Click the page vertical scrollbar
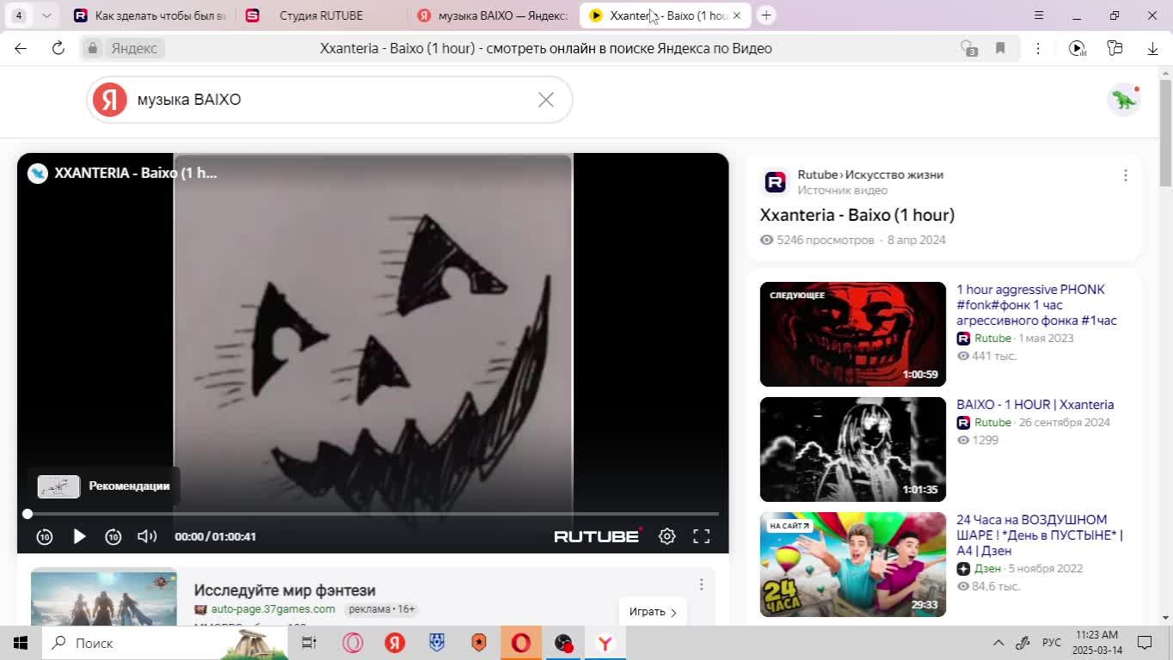 coord(1166,132)
